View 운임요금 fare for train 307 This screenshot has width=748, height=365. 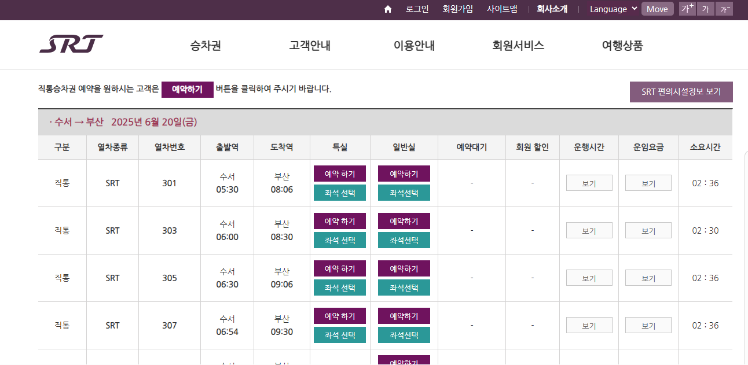click(x=648, y=325)
